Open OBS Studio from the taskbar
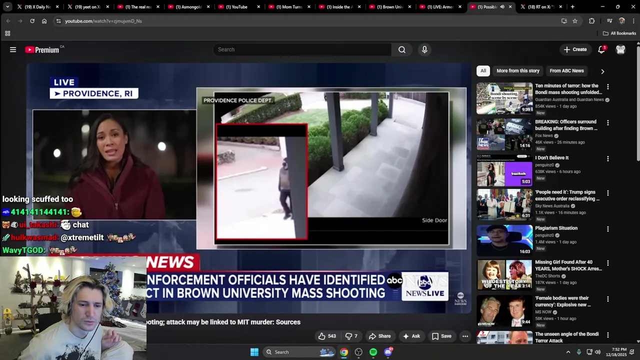The image size is (640, 360). tap(358, 352)
